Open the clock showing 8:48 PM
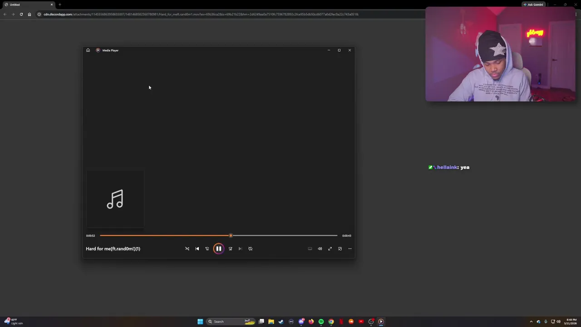Viewport: 581px width, 327px height. pos(571,322)
